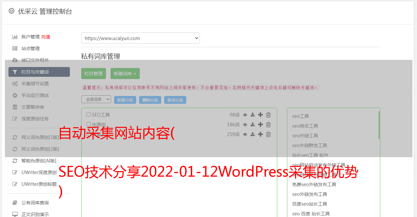Viewport: 417px width, 217px height.
Task: Click the trash icon on 186词 row
Action: [x=268, y=125]
